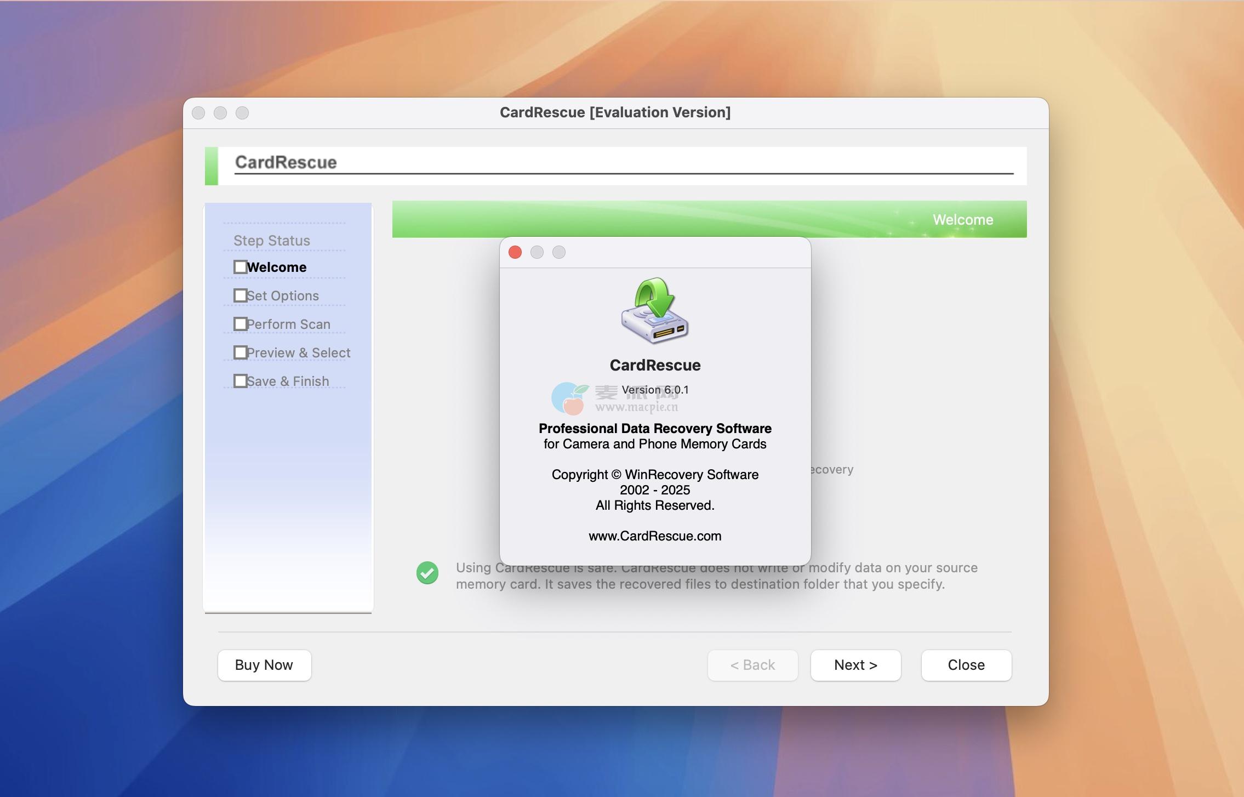Click the green checkmark safety icon
Screen dimensions: 1244x797
point(427,573)
